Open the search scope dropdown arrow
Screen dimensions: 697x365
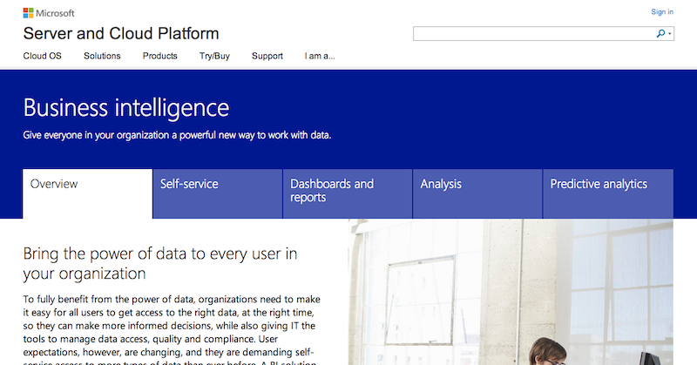(670, 34)
